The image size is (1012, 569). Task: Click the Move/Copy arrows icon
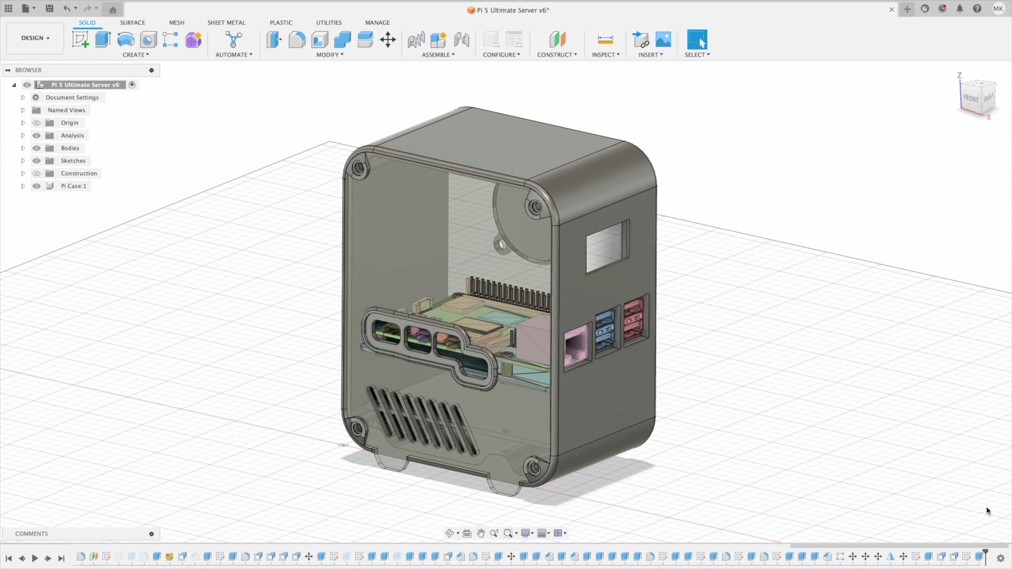[388, 40]
